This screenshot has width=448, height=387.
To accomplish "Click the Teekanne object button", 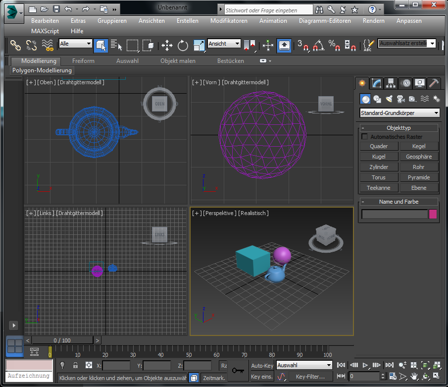I will tap(378, 188).
